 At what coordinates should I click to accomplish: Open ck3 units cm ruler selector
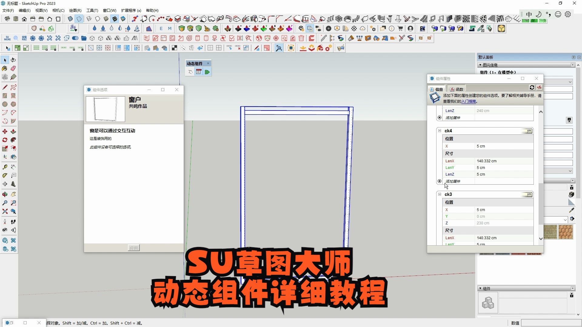[x=527, y=195]
